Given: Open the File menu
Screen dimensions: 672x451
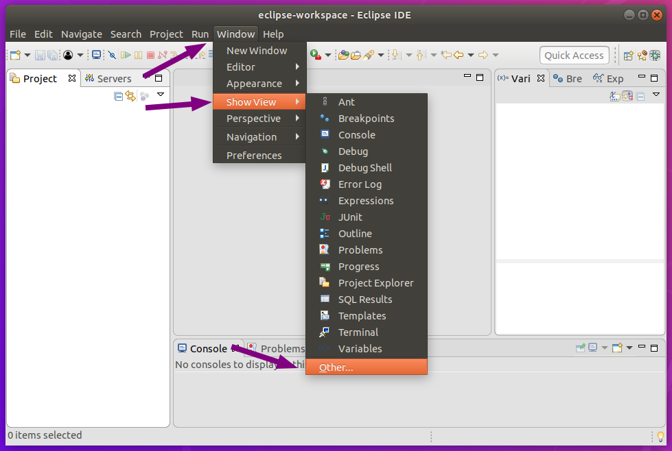Looking at the screenshot, I should click(18, 34).
